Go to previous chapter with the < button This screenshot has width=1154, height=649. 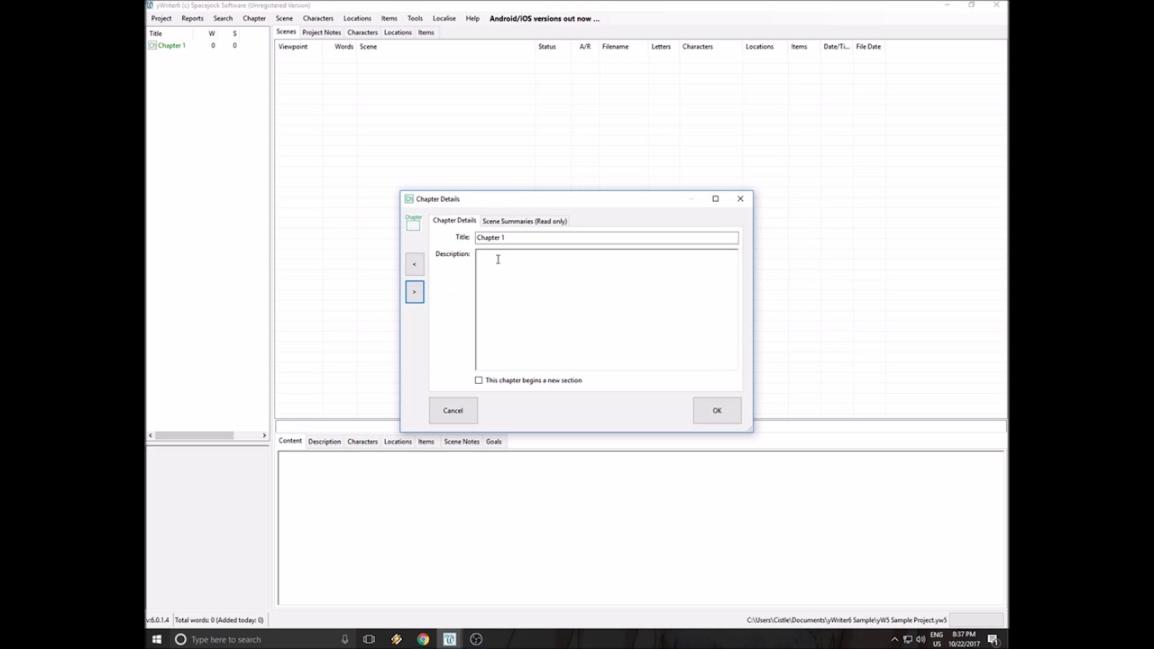point(415,264)
